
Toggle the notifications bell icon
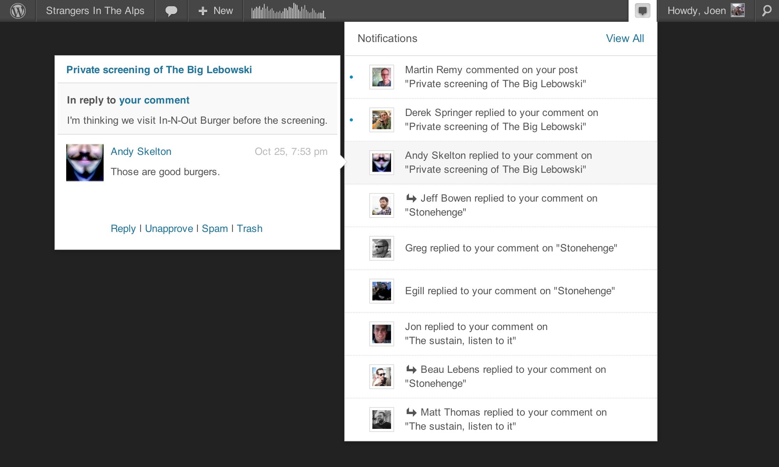coord(642,11)
